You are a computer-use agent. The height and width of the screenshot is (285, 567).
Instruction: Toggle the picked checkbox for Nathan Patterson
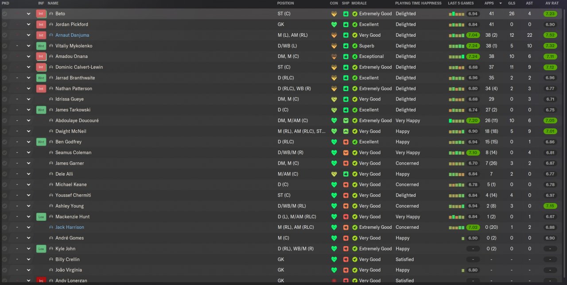4,89
